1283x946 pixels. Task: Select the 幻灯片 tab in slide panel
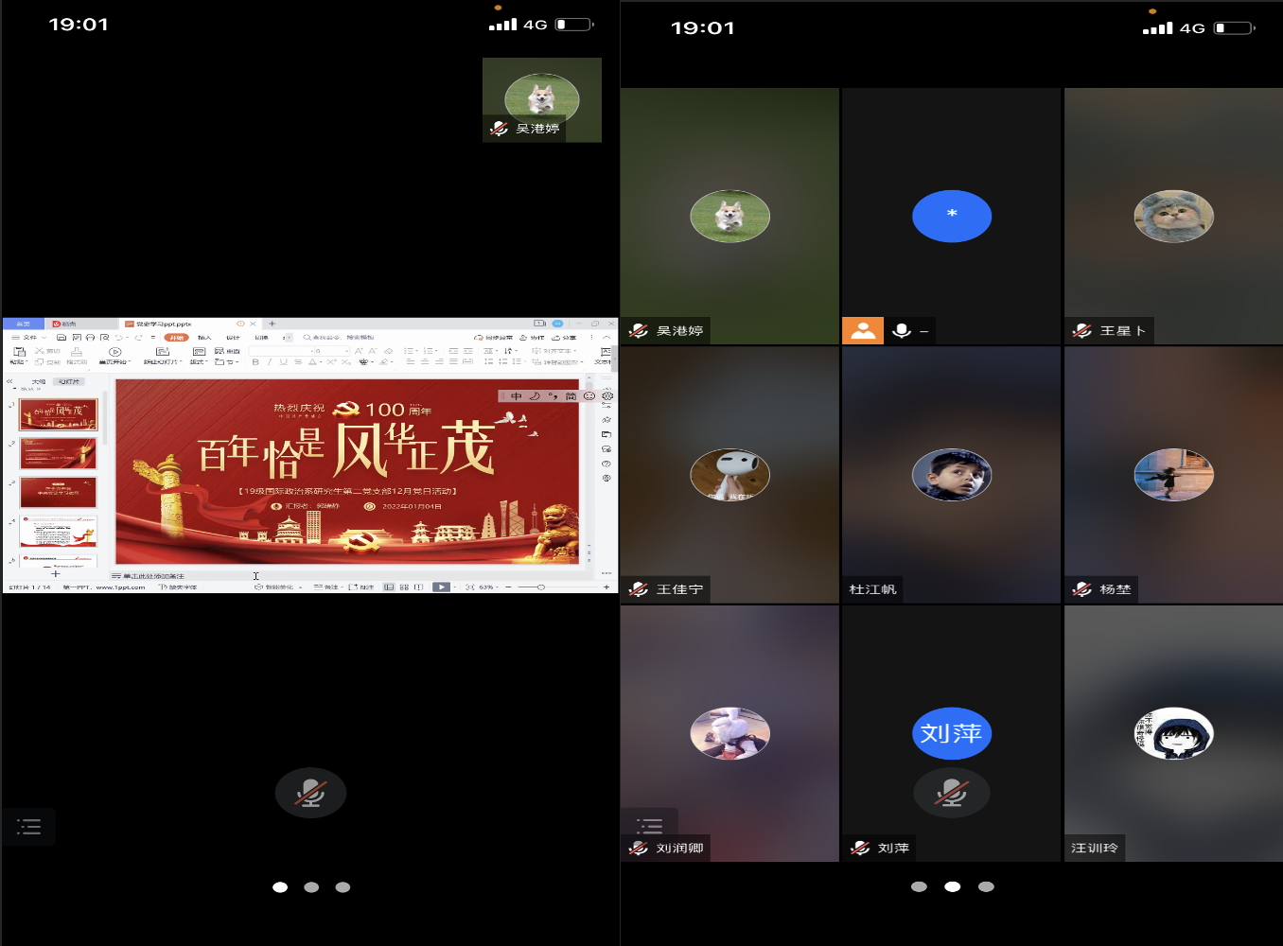69,381
